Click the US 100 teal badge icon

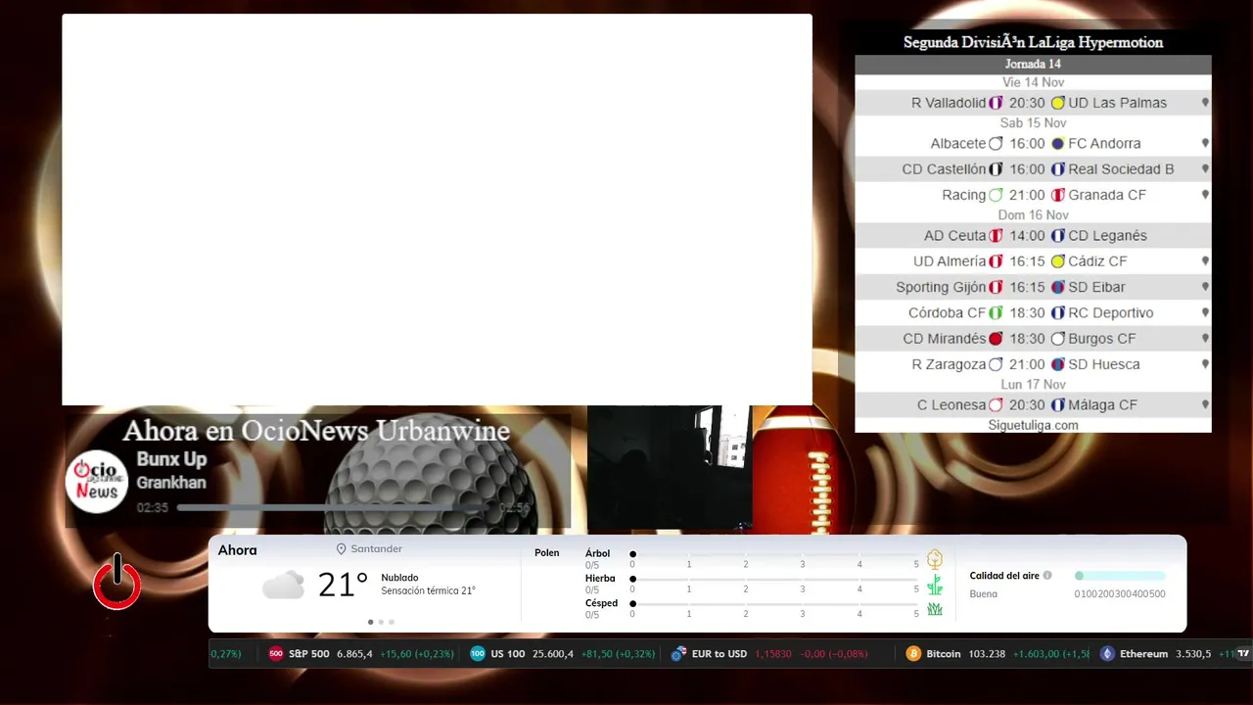478,654
